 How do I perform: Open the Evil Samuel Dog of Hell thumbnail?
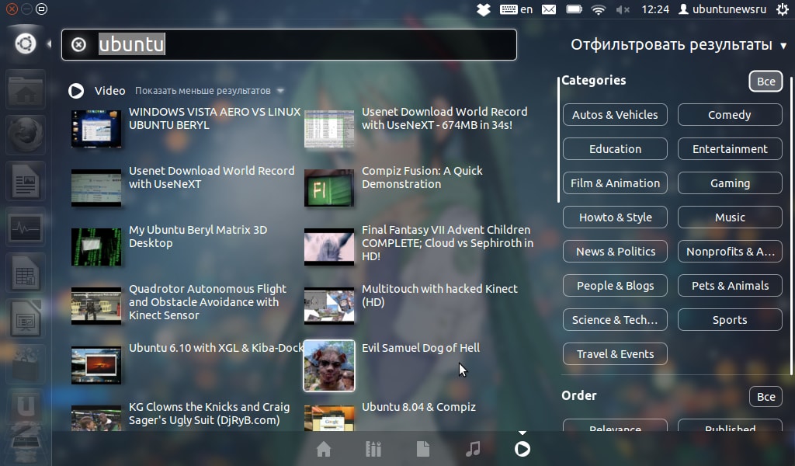(329, 366)
